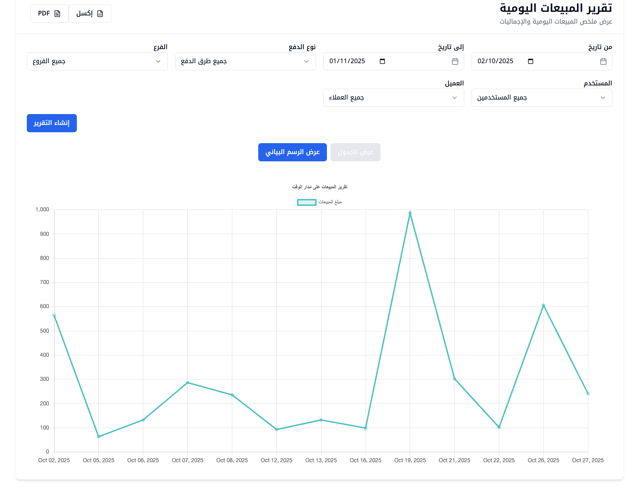The image size is (627, 489).
Task: Click the teal legend color box
Action: [x=306, y=202]
